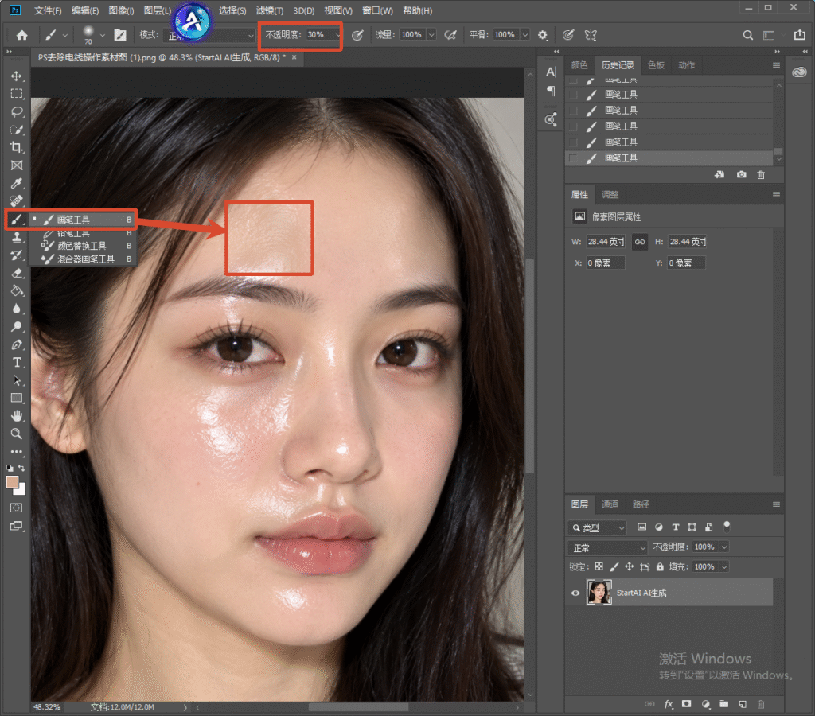
Task: Delete current history state trash icon
Action: (x=761, y=175)
